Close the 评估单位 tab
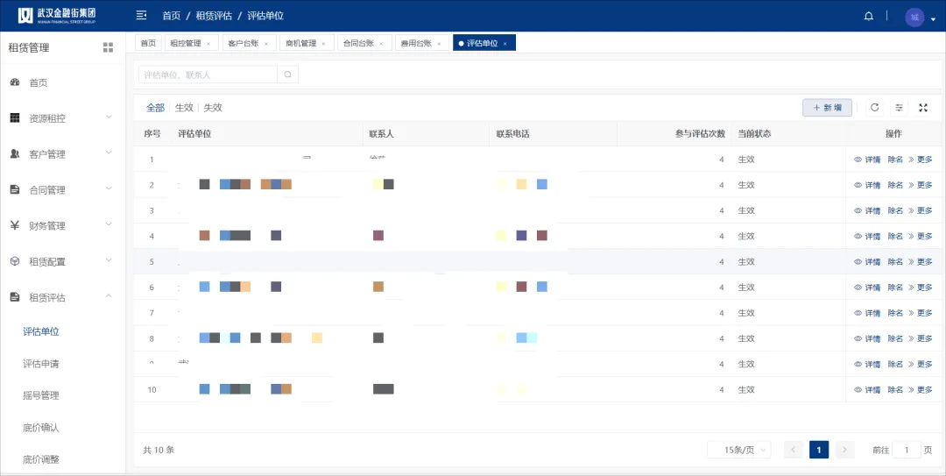This screenshot has width=946, height=476. [x=505, y=44]
